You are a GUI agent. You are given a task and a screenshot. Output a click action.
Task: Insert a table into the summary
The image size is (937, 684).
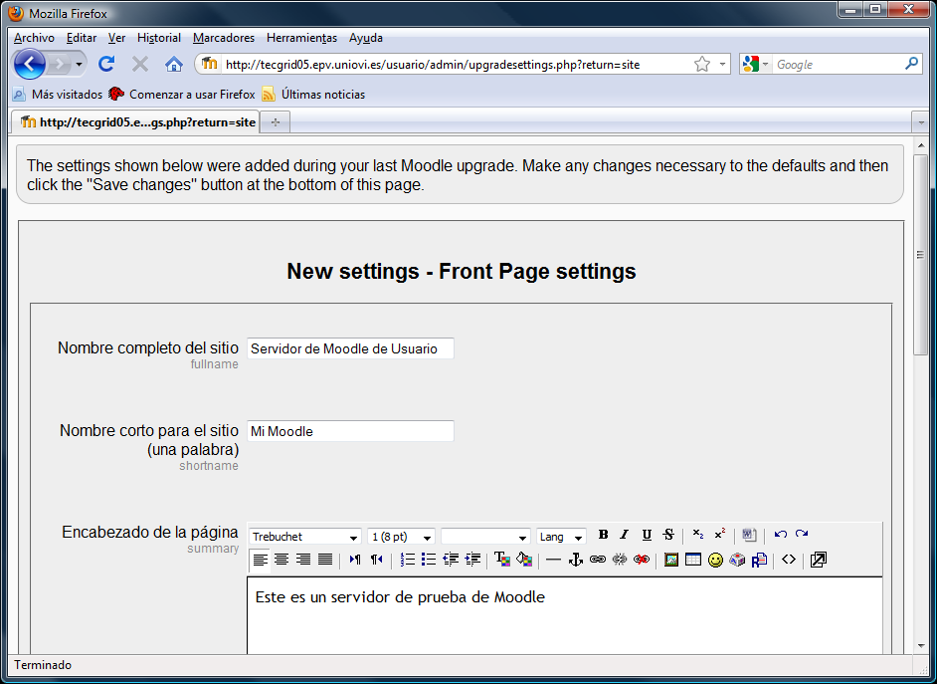click(x=693, y=560)
